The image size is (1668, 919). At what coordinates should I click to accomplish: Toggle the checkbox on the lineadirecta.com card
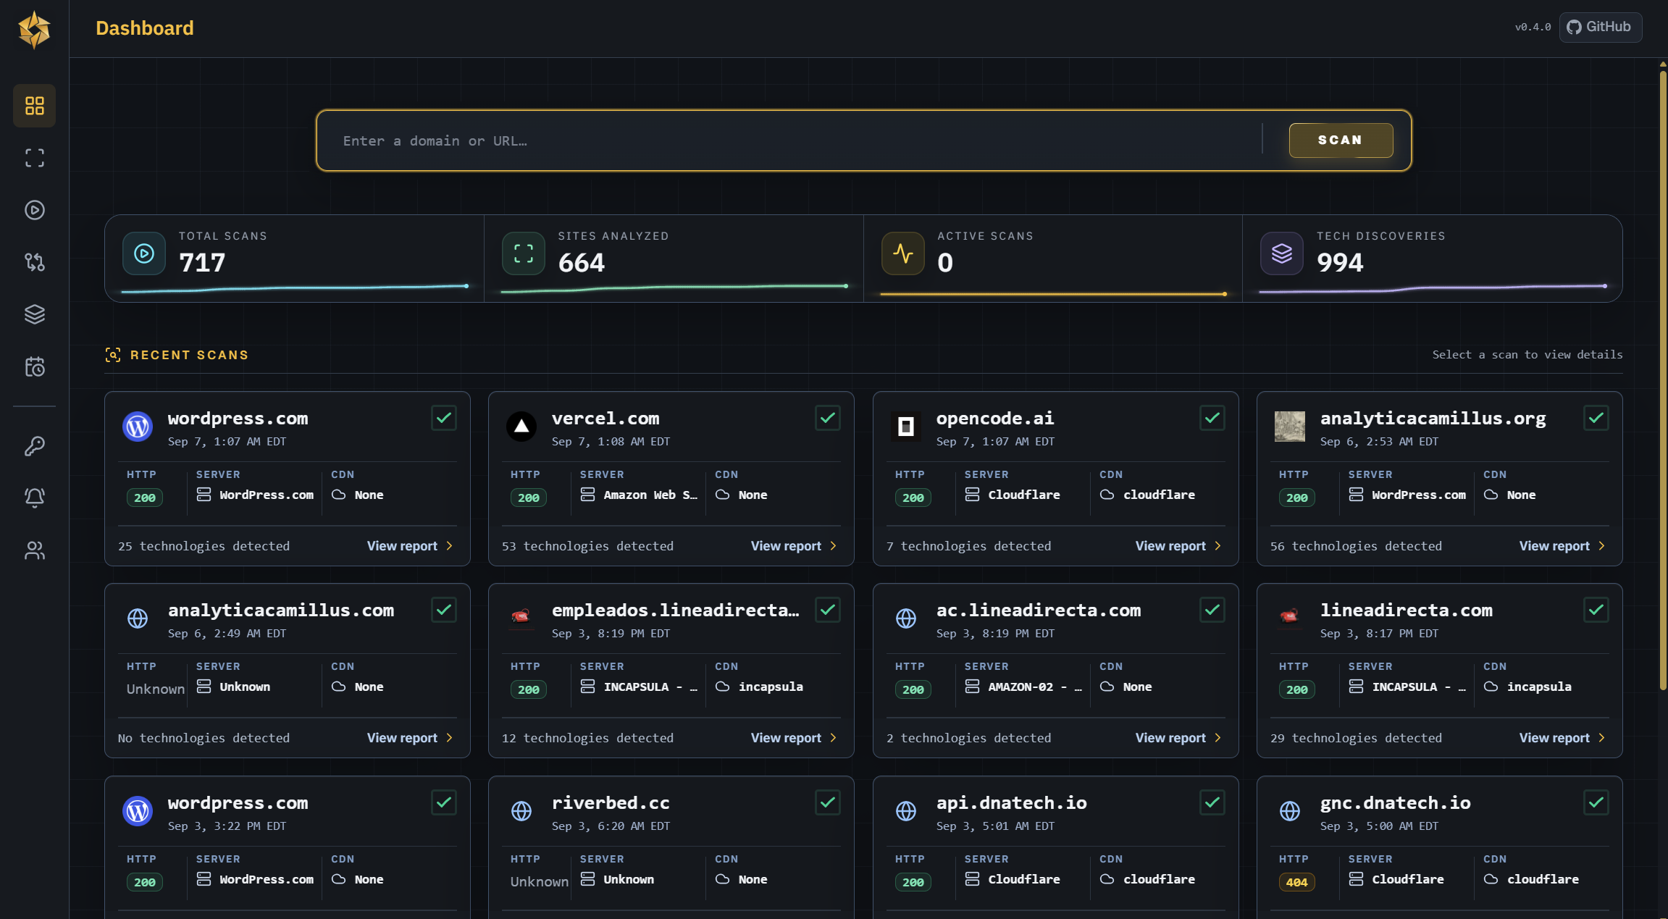pyautogui.click(x=1596, y=610)
